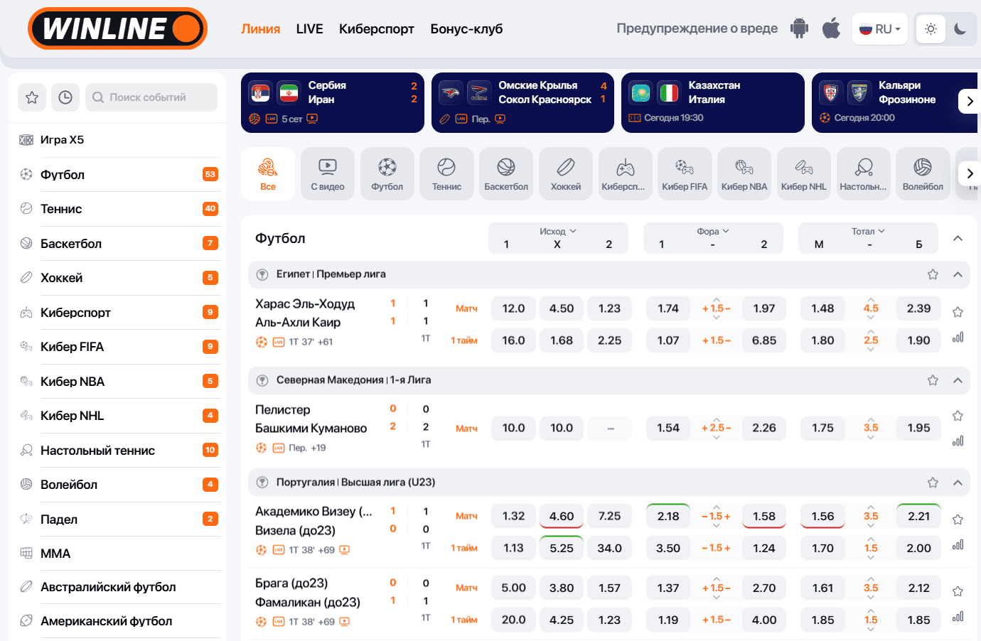
Task: Open the Исход market dropdown
Action: point(557,232)
